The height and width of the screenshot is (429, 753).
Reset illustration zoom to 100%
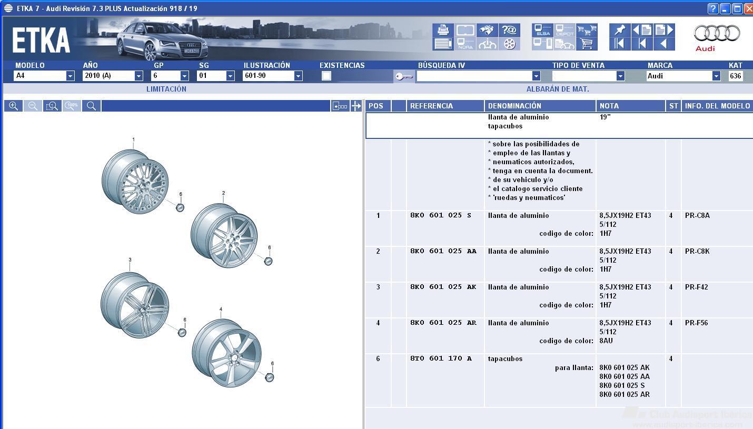click(72, 106)
